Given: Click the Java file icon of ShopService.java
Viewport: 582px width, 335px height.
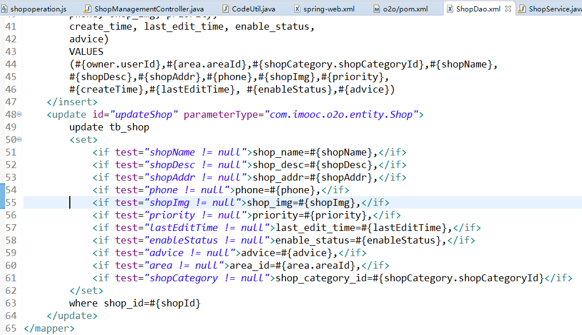Looking at the screenshot, I should click(522, 9).
